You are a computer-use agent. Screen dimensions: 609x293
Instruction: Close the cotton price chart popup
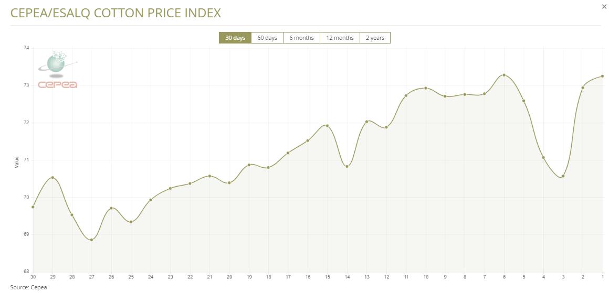603,7
